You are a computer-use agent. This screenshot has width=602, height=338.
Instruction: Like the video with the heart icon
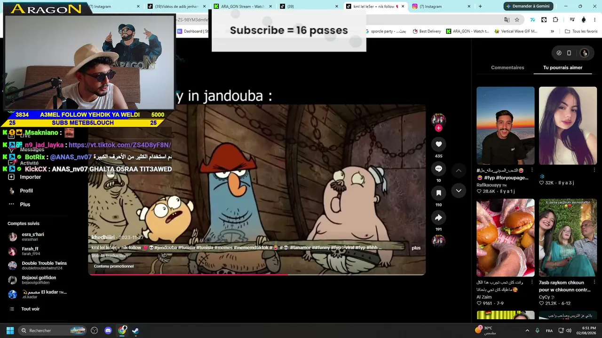(438, 144)
